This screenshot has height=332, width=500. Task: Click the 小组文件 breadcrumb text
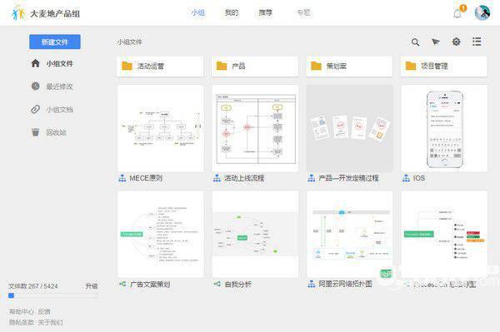(129, 42)
